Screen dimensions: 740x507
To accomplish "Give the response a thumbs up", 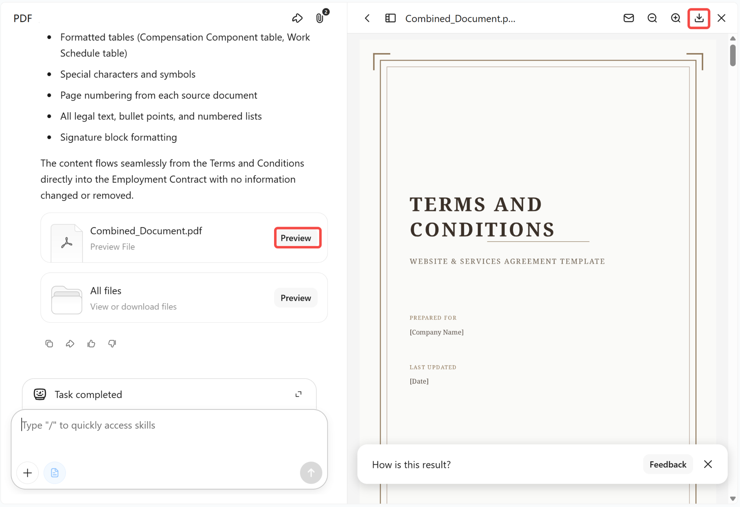I will point(91,344).
